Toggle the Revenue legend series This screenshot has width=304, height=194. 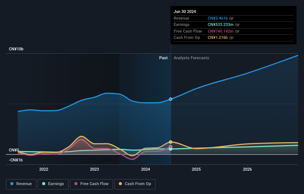[21, 184]
